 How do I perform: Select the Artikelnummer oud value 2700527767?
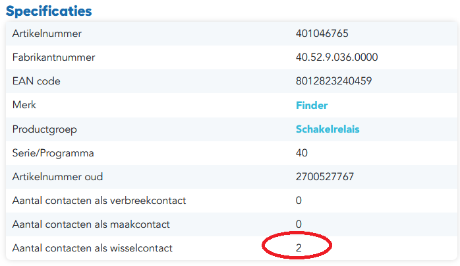coord(325,177)
